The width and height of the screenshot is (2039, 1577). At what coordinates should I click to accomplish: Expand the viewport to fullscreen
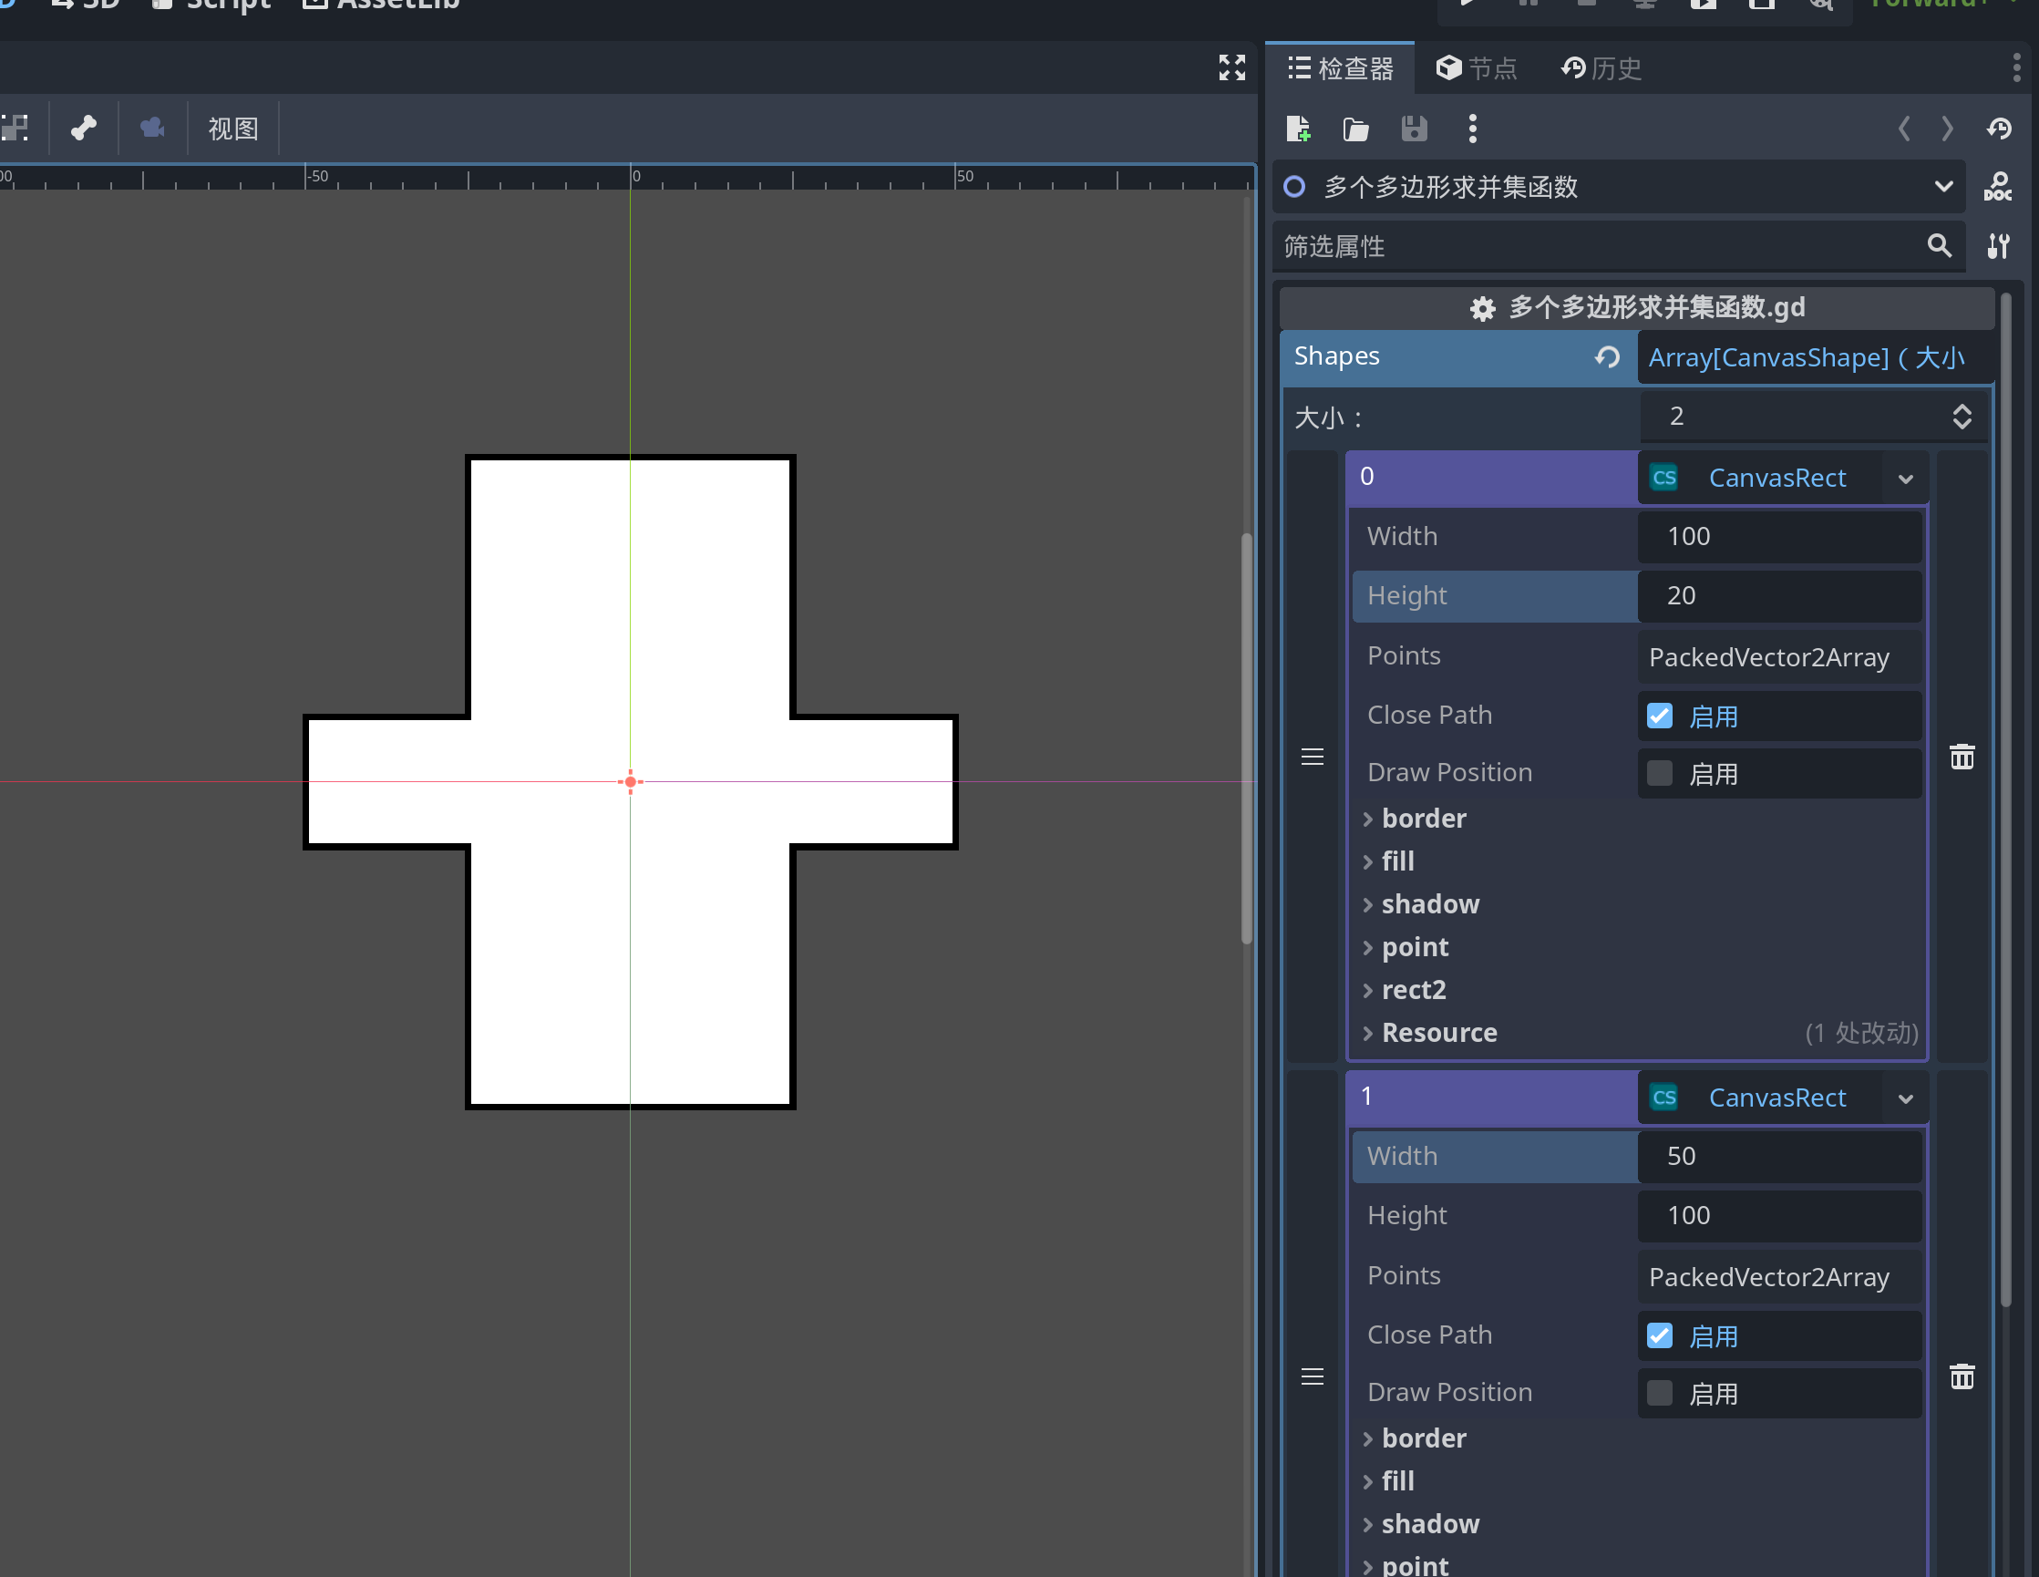[1231, 68]
